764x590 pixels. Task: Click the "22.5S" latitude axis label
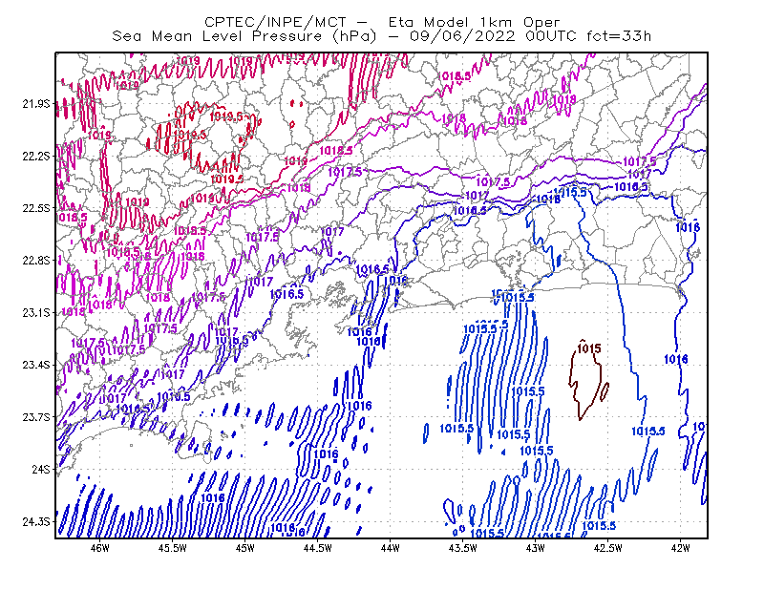coord(36,208)
